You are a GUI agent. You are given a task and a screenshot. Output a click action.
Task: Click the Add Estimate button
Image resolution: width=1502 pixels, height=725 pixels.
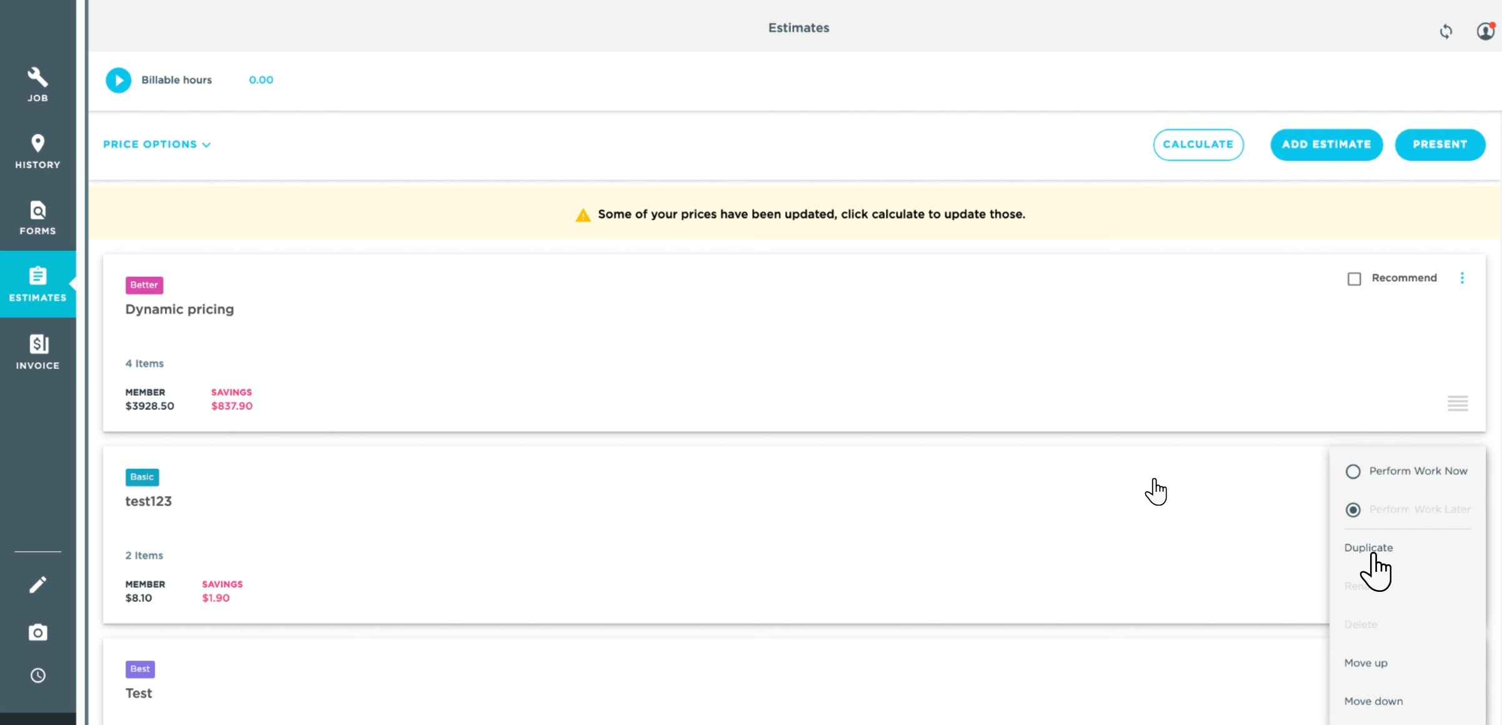point(1326,144)
